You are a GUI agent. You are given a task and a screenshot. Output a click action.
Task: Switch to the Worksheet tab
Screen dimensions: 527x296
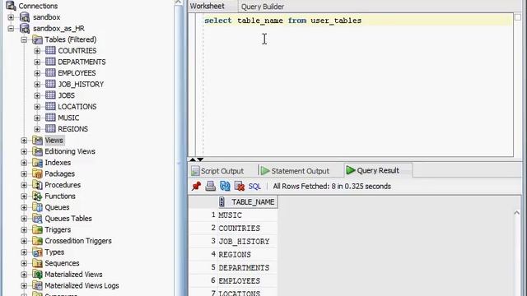pos(207,6)
